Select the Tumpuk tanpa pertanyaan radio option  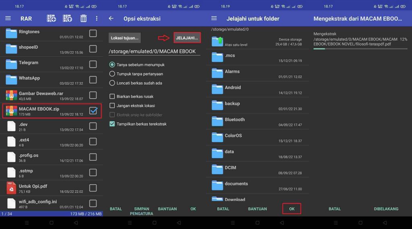tap(112, 74)
